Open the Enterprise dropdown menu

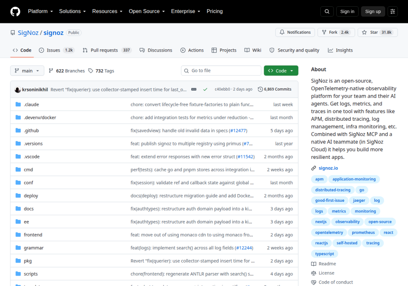186,12
